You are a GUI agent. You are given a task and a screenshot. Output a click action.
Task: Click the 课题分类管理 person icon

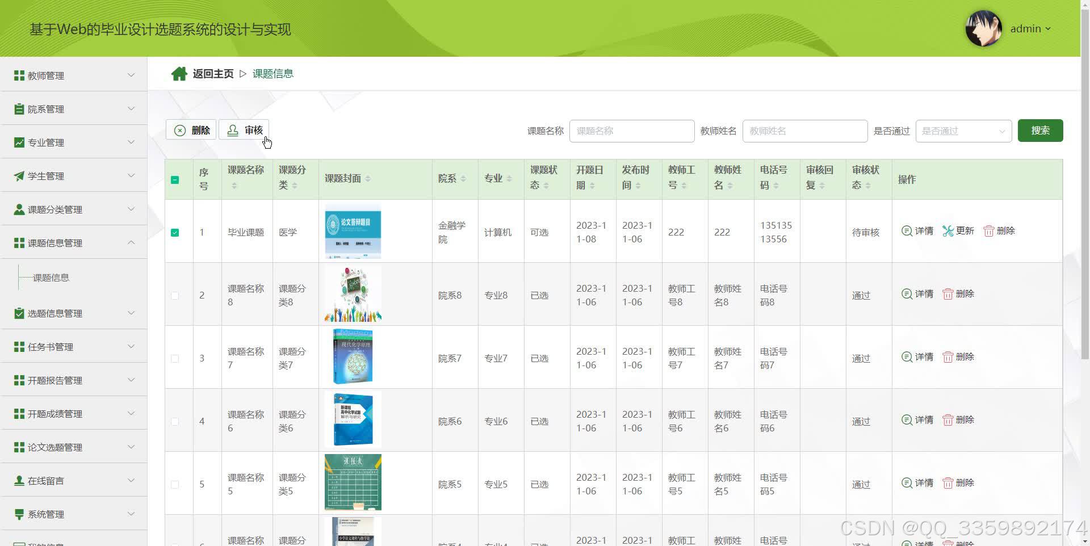[19, 209]
